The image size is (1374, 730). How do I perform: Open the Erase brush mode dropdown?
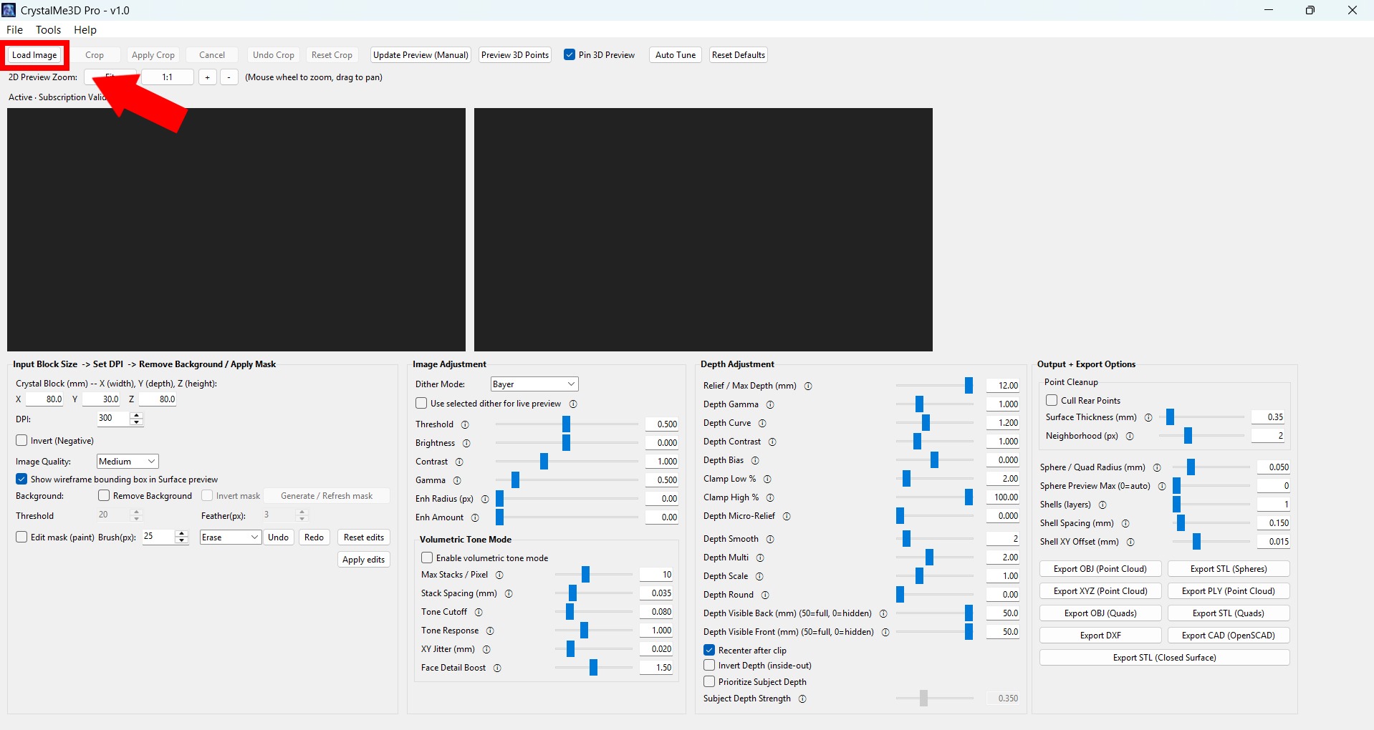(230, 537)
